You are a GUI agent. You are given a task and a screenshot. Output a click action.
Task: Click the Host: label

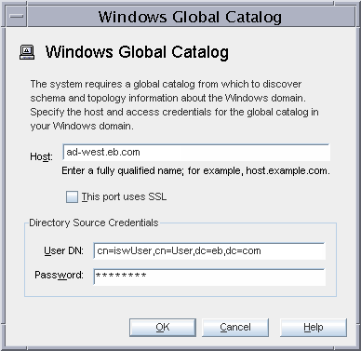41,156
